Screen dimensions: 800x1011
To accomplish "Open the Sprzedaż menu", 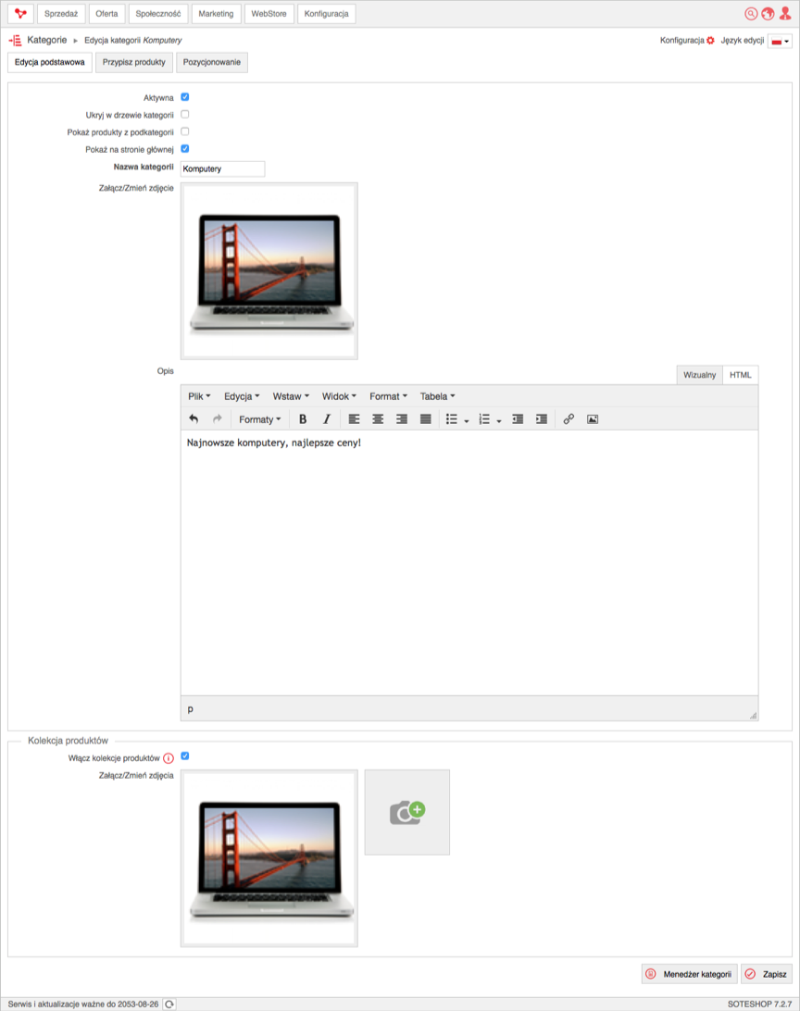I will click(61, 14).
